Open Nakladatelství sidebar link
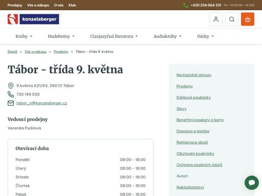This screenshot has height=196, width=262. (x=190, y=187)
